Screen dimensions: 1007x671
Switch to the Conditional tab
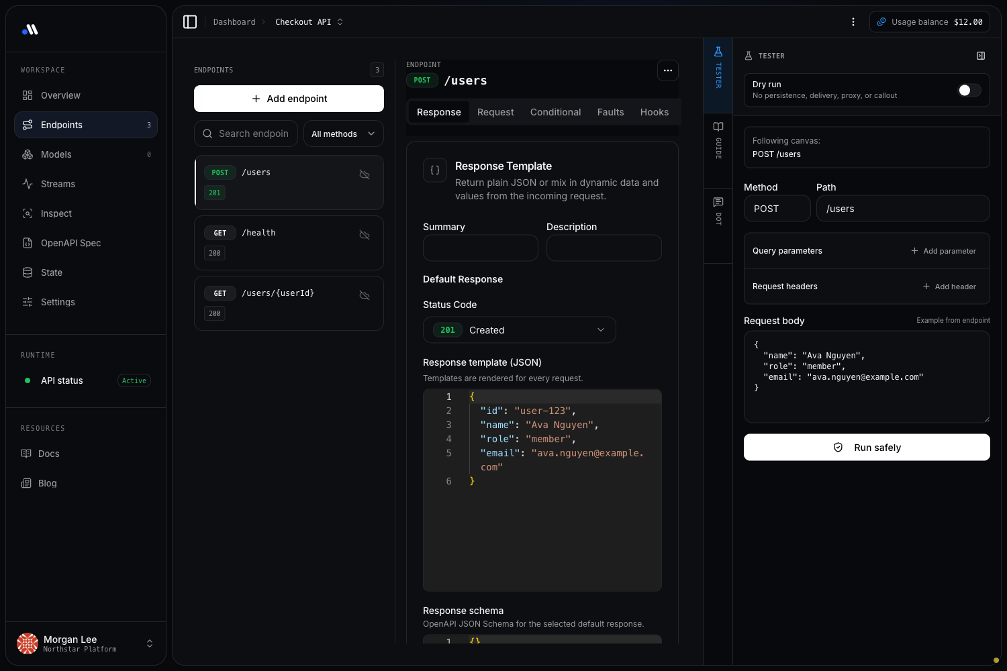556,112
